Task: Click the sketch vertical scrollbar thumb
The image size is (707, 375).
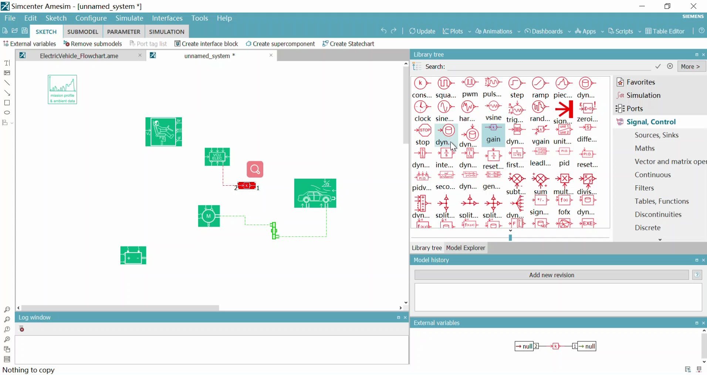Action: (406, 106)
